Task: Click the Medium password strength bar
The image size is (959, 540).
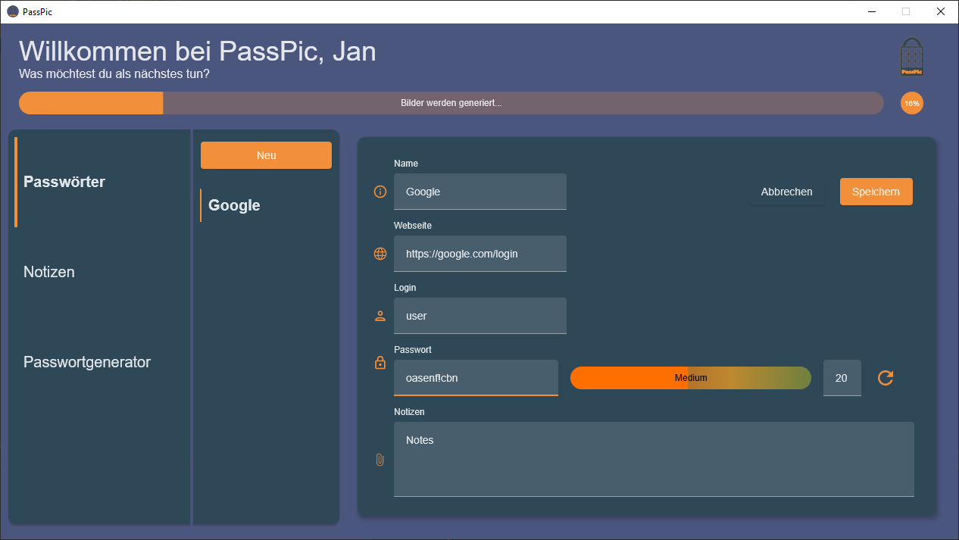Action: coord(690,378)
